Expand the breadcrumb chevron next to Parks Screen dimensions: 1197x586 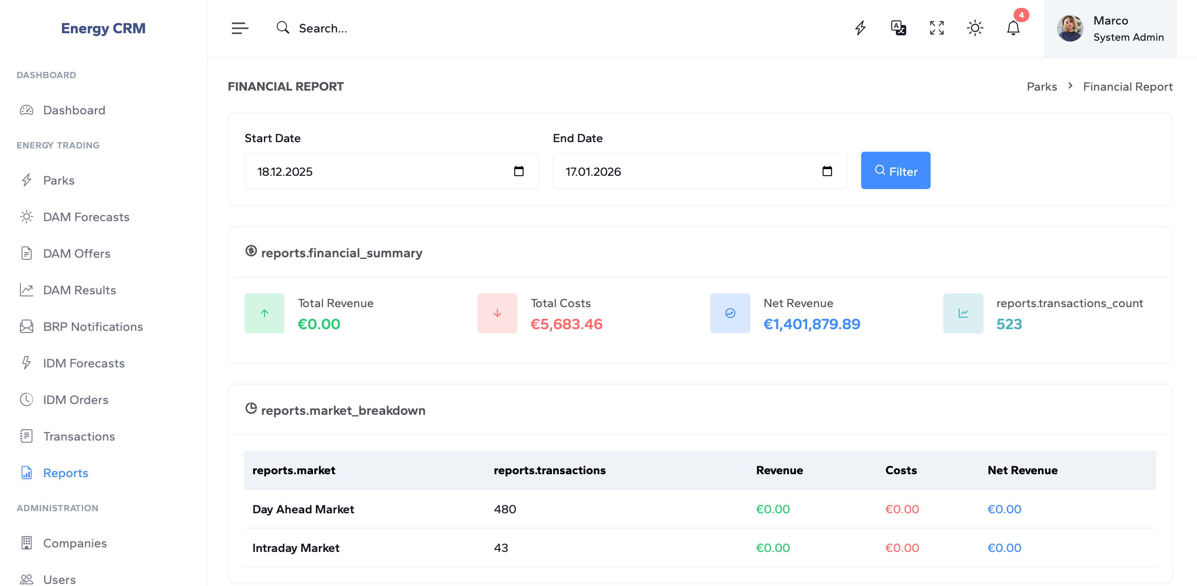pyautogui.click(x=1070, y=86)
